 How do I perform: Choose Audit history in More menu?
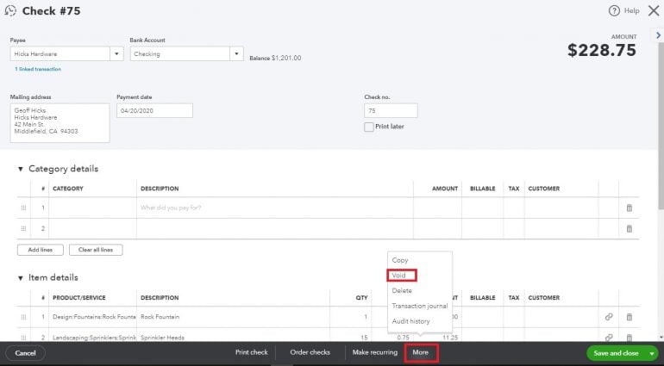tap(411, 321)
